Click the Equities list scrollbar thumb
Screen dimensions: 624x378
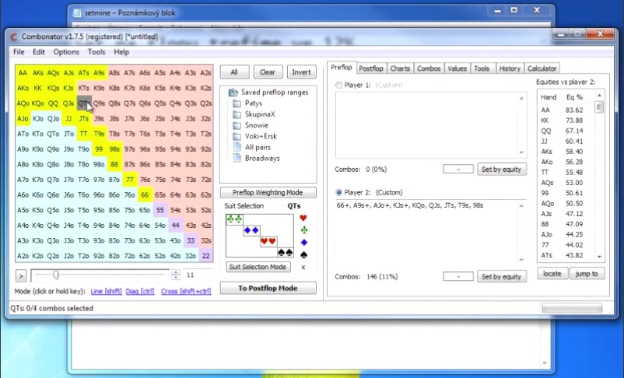coord(599,107)
